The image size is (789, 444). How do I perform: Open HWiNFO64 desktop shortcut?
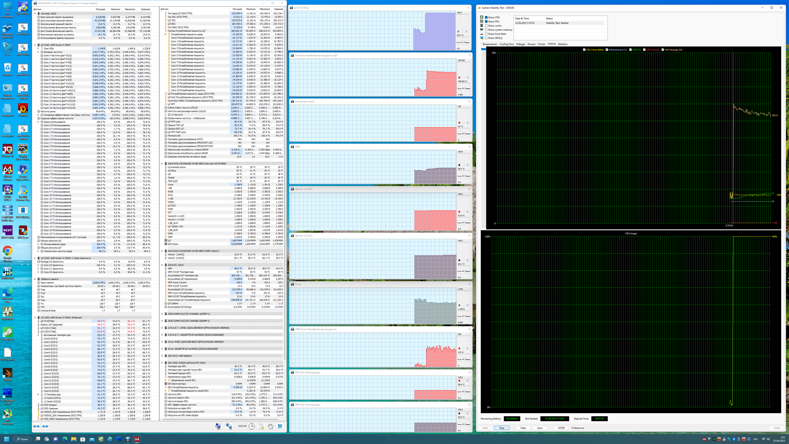tap(7, 273)
